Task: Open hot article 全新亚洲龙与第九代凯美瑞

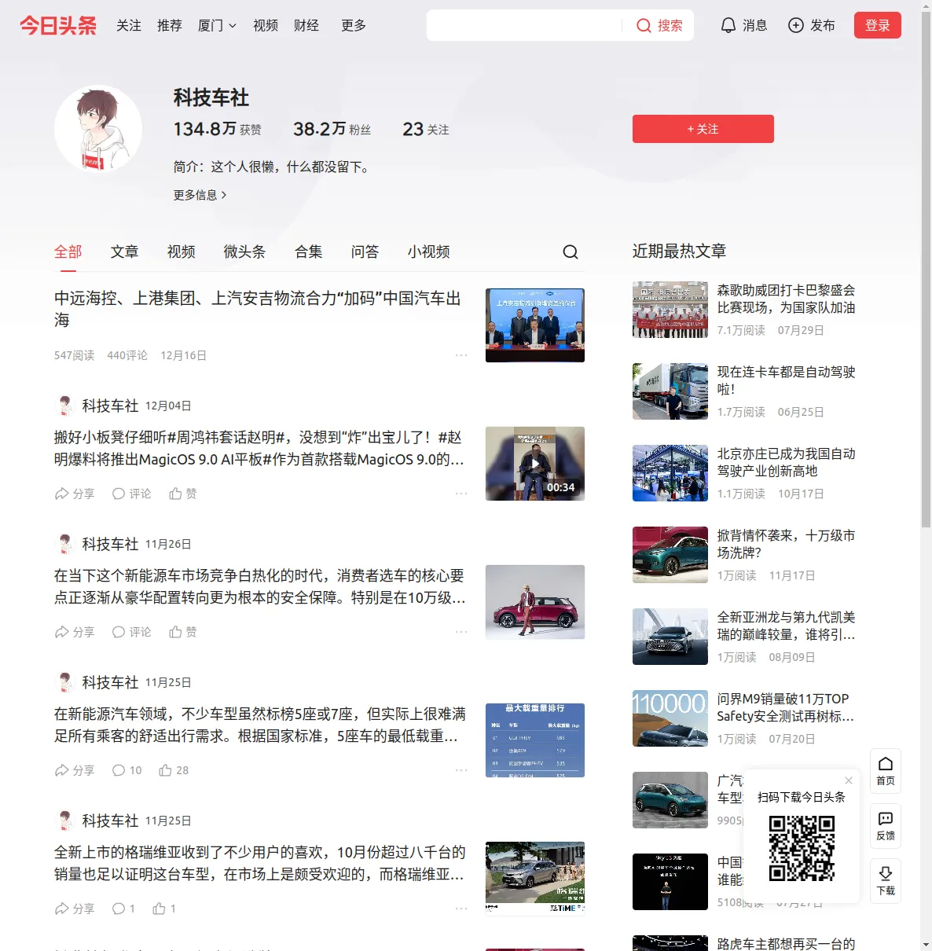Action: [x=786, y=626]
